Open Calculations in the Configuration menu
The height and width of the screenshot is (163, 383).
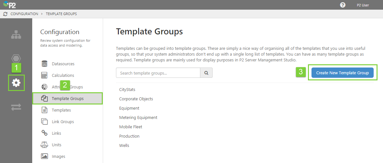[63, 76]
